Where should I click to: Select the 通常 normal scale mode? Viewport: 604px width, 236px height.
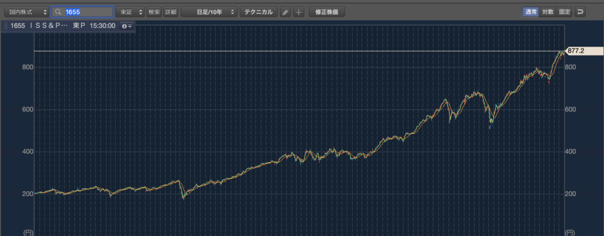coord(530,12)
